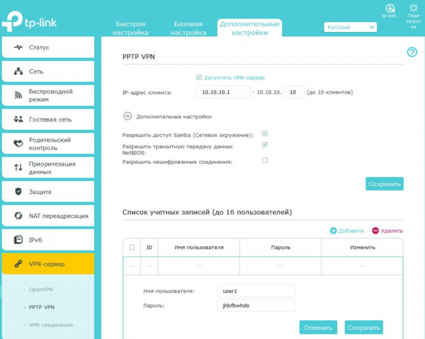Screen dimensions: 425x339
Task: Select the PPTP VPN submenu item
Action: tap(42, 307)
